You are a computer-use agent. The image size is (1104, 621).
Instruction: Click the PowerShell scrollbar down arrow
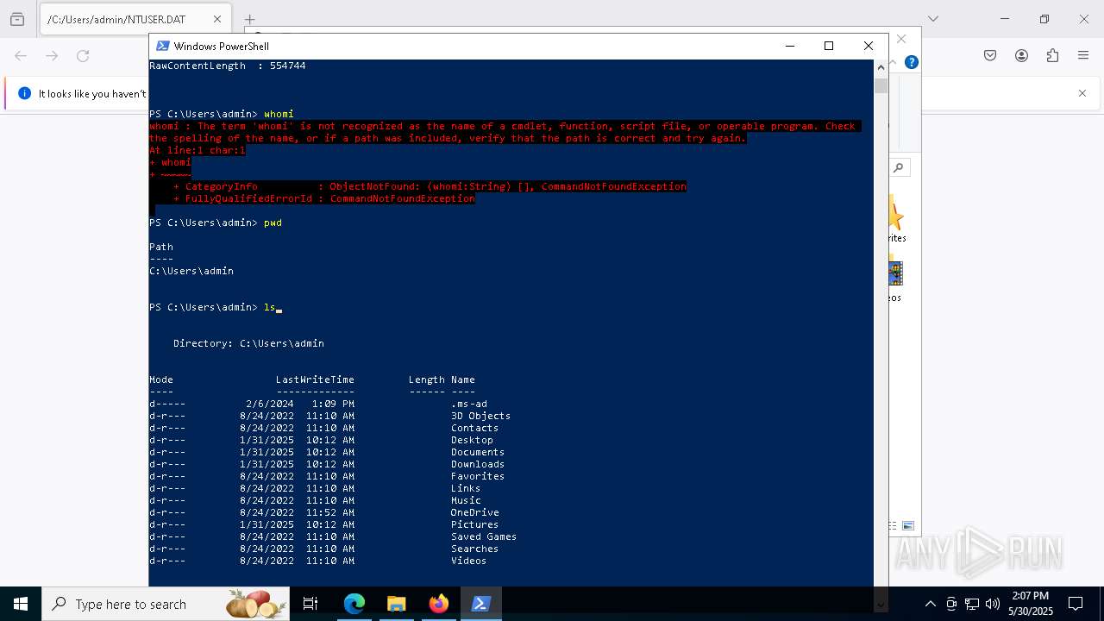pos(881,604)
